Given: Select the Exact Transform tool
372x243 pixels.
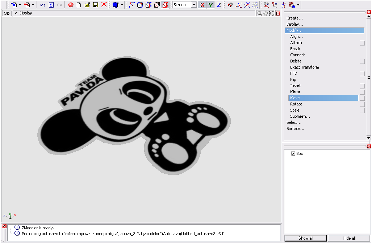Looking at the screenshot, I should click(x=305, y=67).
